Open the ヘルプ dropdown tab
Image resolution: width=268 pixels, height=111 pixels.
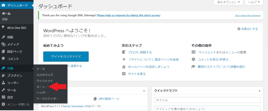[254, 2]
